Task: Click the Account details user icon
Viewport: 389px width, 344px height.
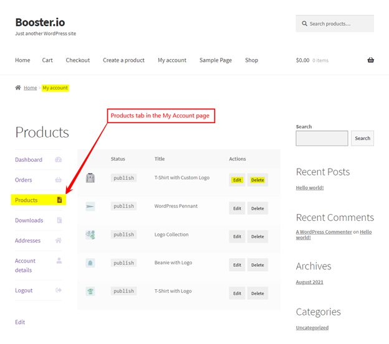Action: pyautogui.click(x=59, y=261)
